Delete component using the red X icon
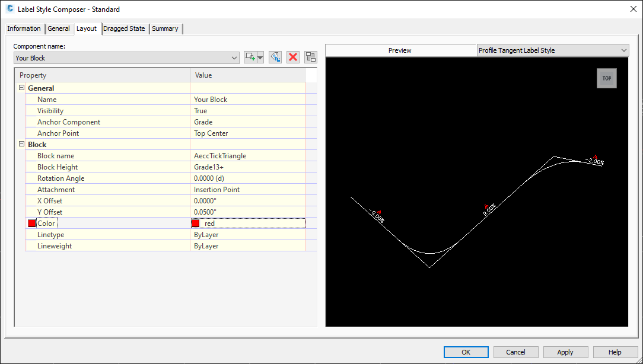 tap(292, 56)
